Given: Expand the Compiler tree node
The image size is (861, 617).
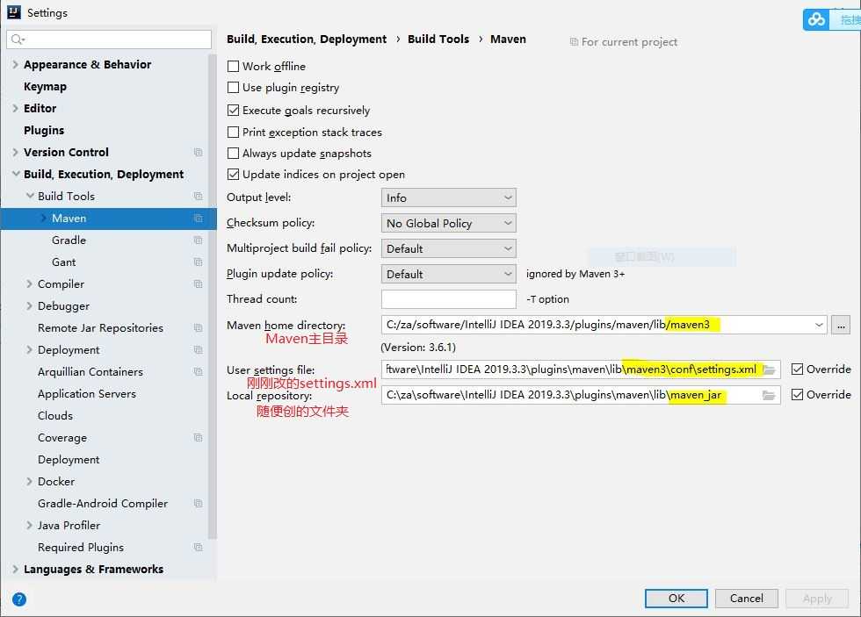Looking at the screenshot, I should click(30, 284).
